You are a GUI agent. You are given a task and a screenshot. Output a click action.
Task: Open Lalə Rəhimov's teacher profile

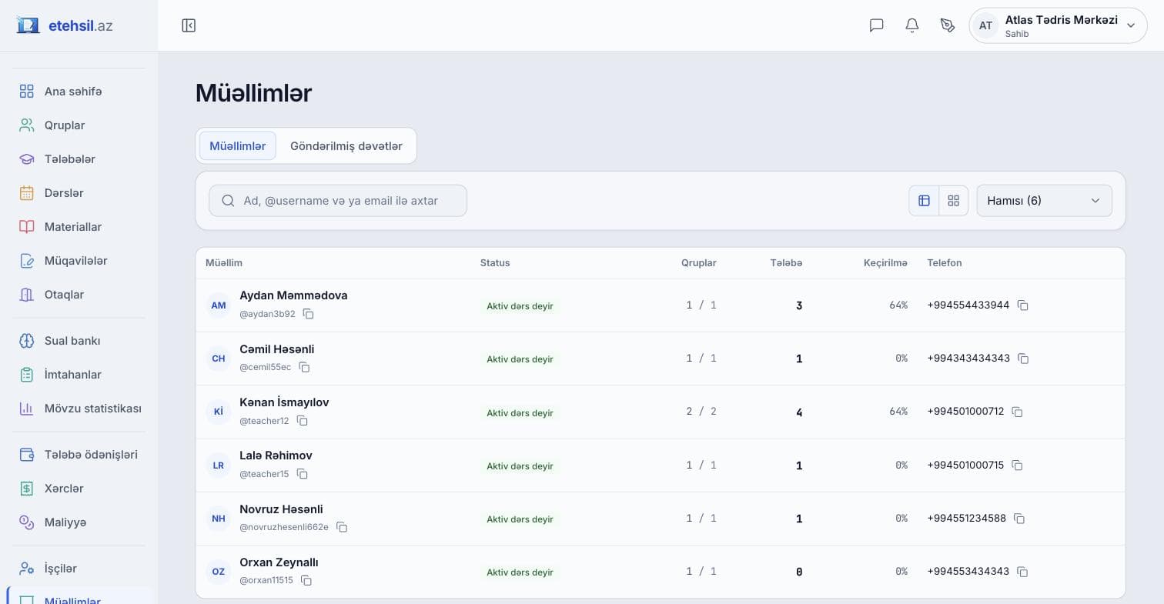pyautogui.click(x=276, y=456)
